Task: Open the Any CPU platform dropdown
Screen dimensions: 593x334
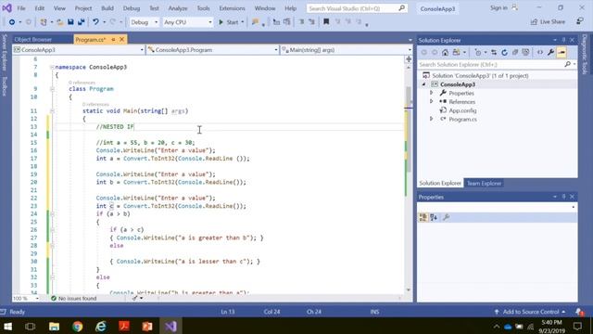Action: (x=187, y=22)
